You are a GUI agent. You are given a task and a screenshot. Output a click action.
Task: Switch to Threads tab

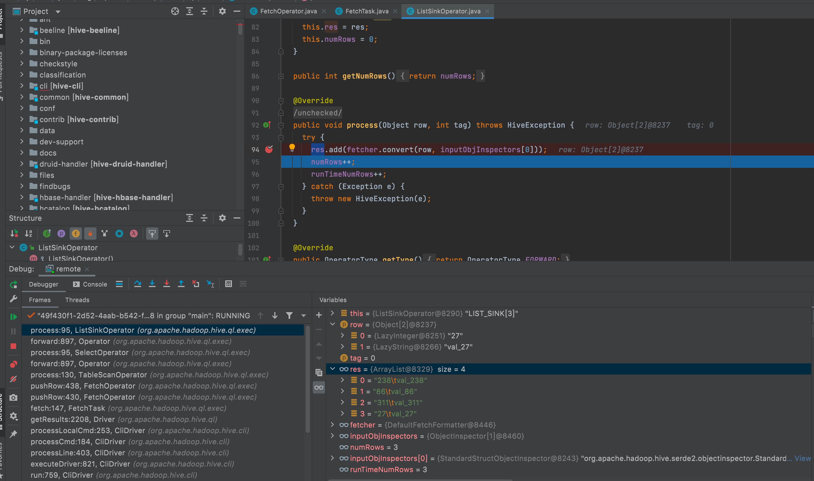[77, 300]
